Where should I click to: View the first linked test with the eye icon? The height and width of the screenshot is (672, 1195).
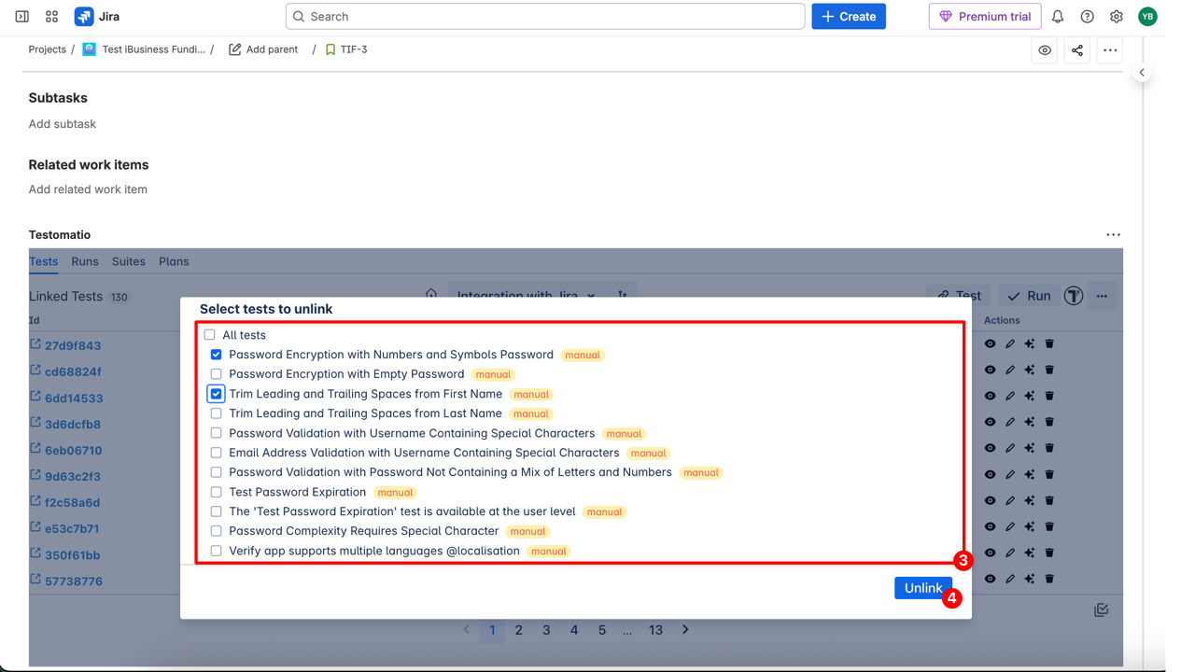coord(990,343)
